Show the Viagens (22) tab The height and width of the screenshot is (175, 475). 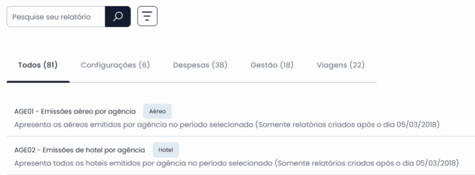(341, 65)
